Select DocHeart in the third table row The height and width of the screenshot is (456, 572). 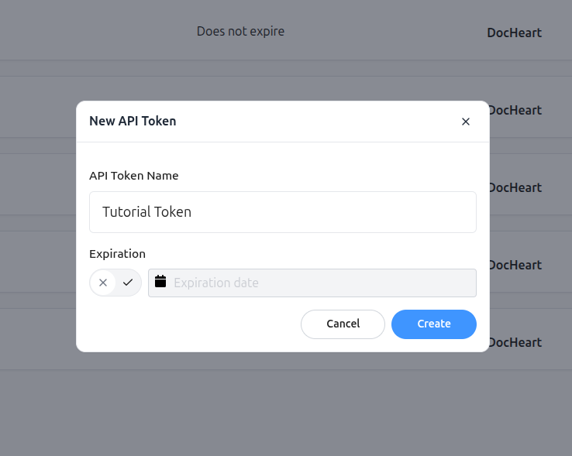[x=516, y=187]
